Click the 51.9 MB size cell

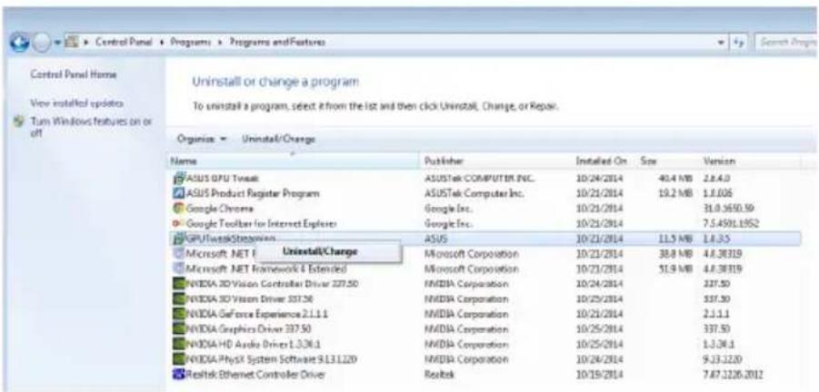coord(677,269)
